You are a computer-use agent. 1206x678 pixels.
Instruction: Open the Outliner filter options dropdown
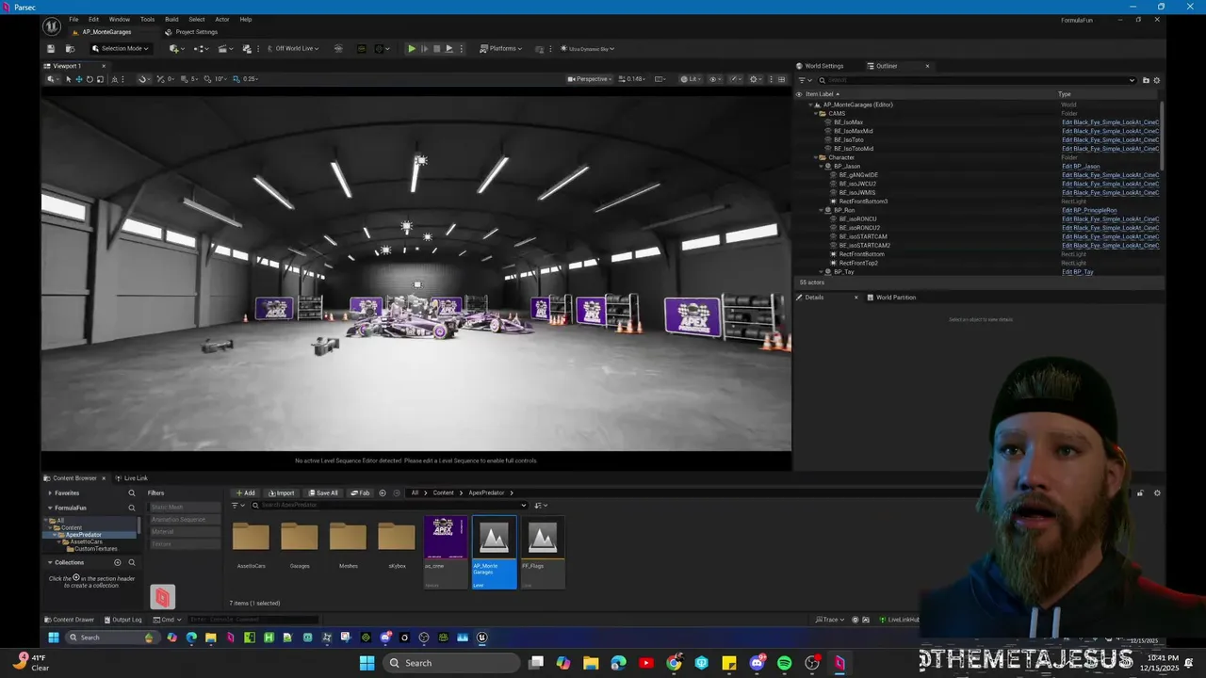pos(805,80)
